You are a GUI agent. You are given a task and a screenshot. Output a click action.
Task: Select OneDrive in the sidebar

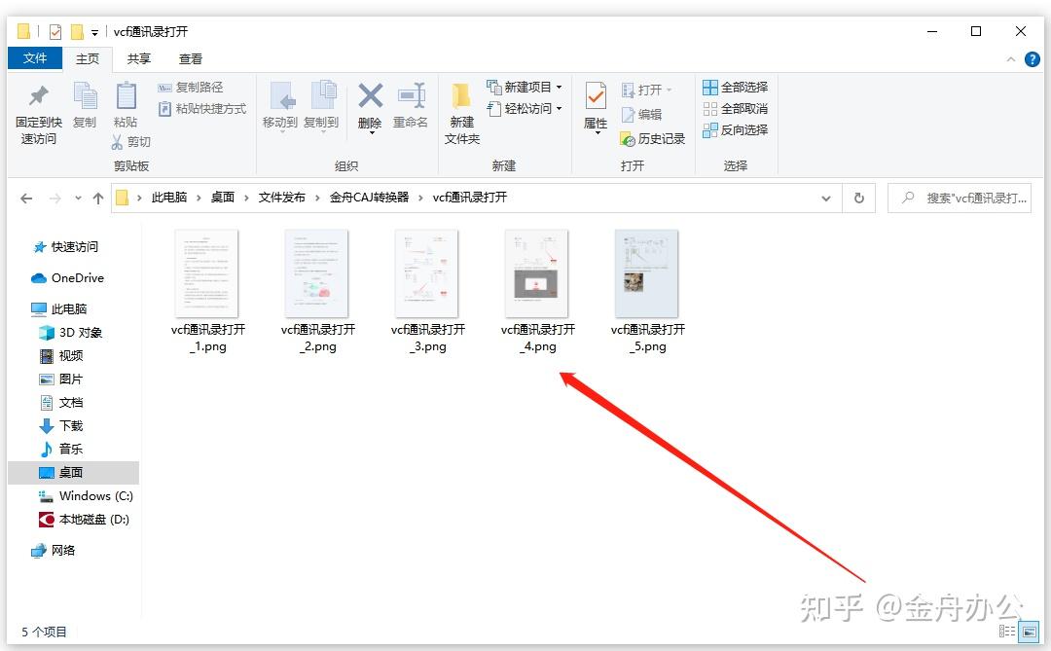click(x=68, y=277)
